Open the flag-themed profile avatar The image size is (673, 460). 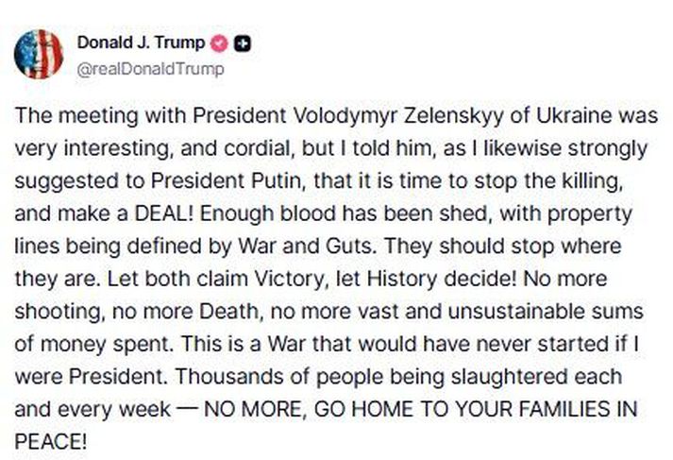tap(39, 54)
